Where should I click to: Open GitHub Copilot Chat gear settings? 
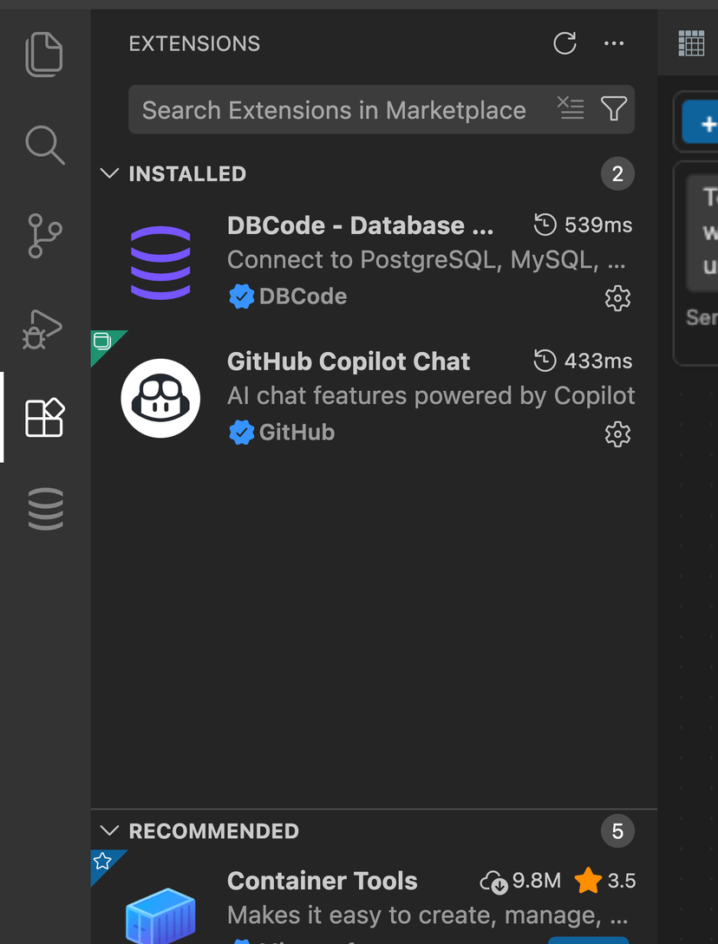pos(617,434)
